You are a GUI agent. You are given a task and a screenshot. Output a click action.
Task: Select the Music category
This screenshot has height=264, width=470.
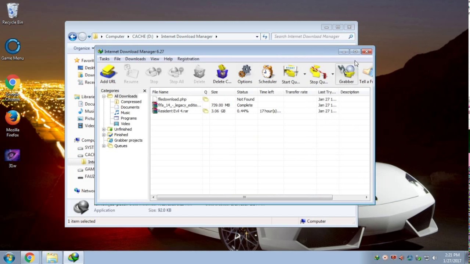(125, 113)
